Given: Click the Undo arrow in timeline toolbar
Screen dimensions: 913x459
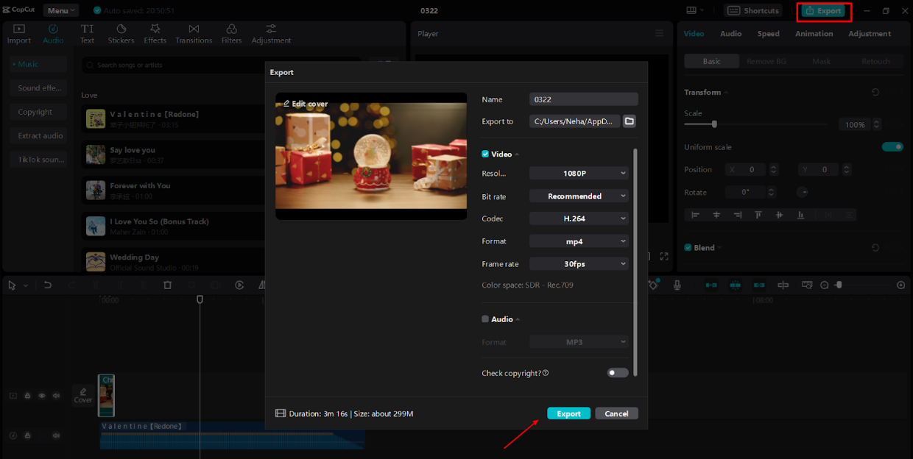Looking at the screenshot, I should (48, 285).
